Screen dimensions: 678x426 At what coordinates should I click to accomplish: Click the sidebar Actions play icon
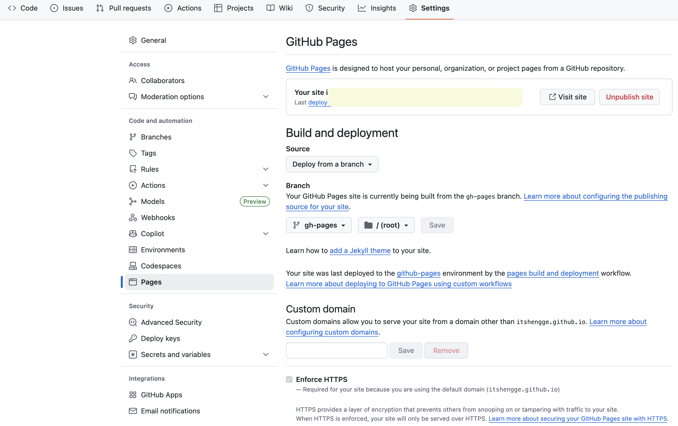pyautogui.click(x=133, y=185)
